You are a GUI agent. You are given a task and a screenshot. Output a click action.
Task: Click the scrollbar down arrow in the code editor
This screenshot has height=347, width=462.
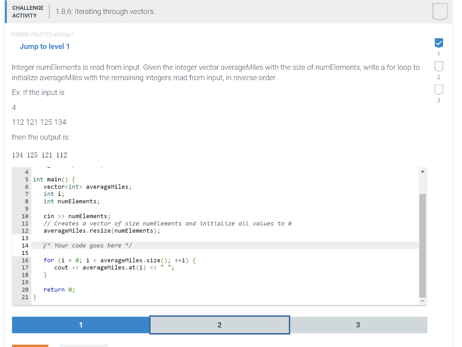coord(422,301)
